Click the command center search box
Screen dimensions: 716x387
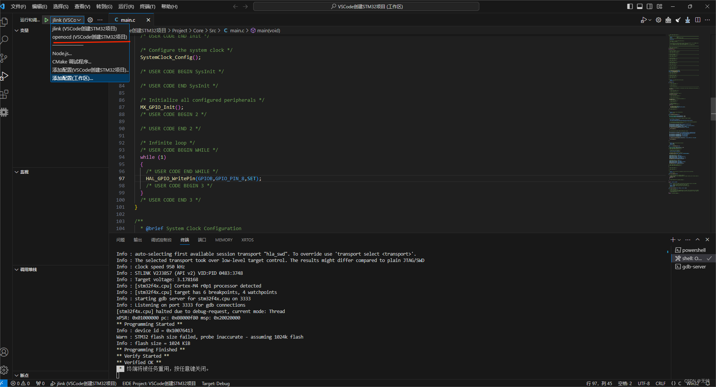click(x=366, y=6)
